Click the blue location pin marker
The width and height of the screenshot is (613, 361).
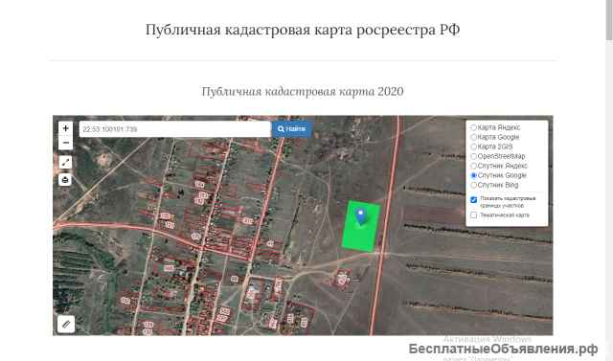point(361,216)
